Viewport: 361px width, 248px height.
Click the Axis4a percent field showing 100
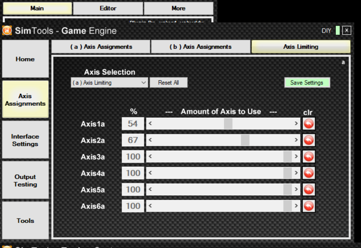click(133, 173)
